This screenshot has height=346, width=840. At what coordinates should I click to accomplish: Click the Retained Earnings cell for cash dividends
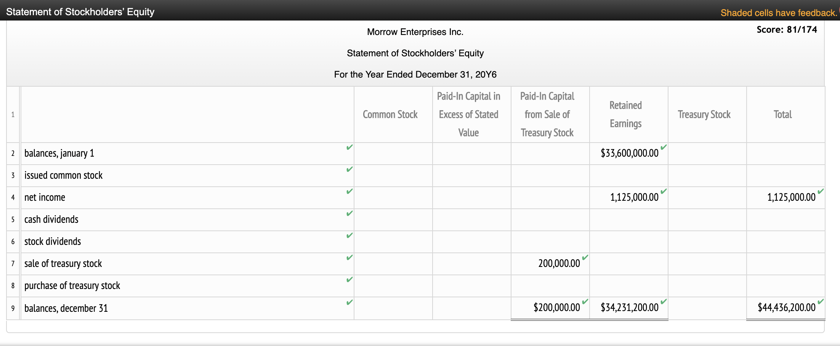click(x=628, y=220)
